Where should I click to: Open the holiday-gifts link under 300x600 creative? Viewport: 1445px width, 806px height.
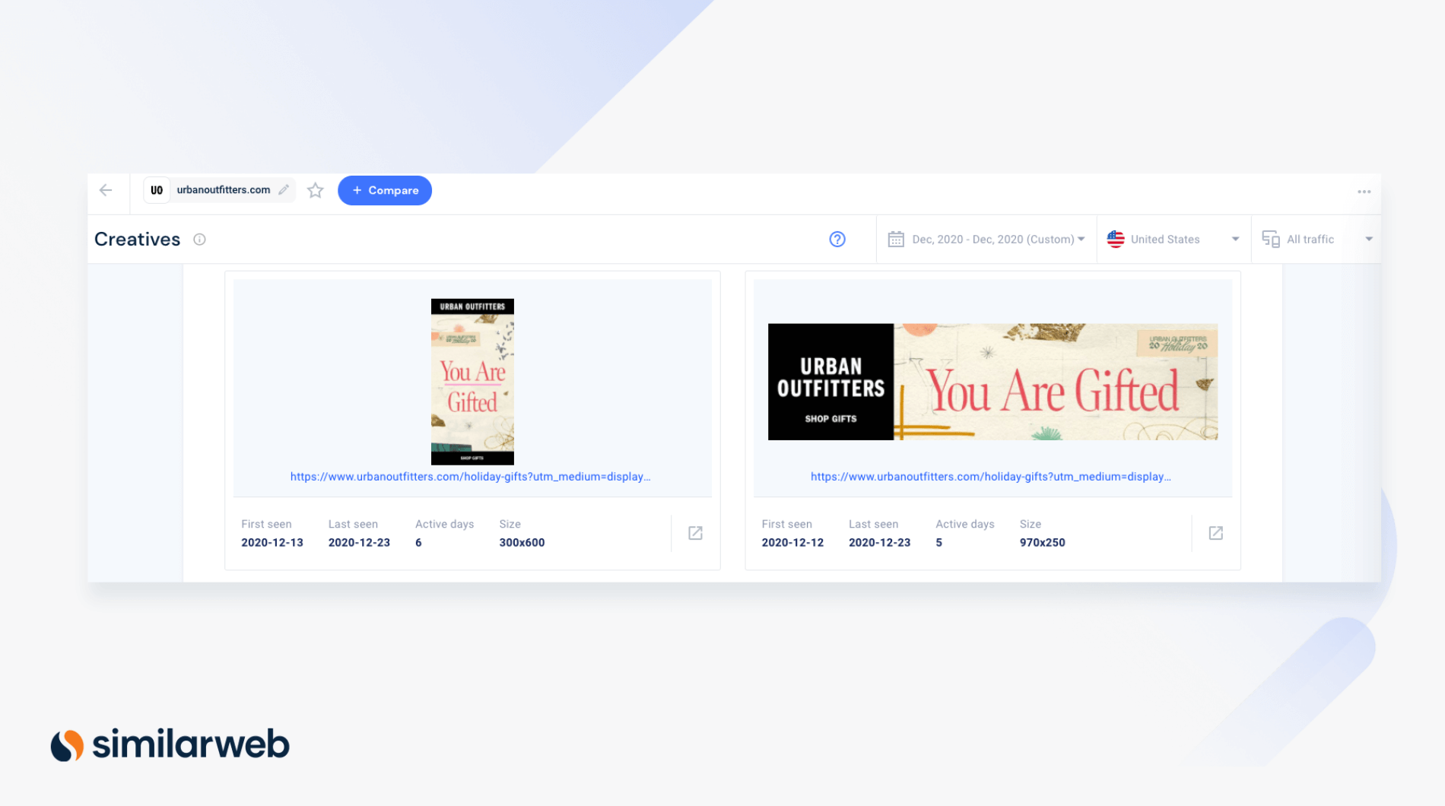point(470,477)
